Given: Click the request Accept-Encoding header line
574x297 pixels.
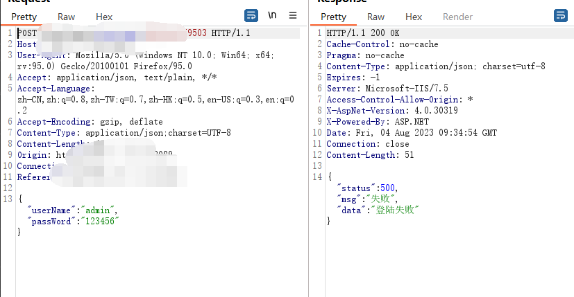Looking at the screenshot, I should pyautogui.click(x=90, y=122).
